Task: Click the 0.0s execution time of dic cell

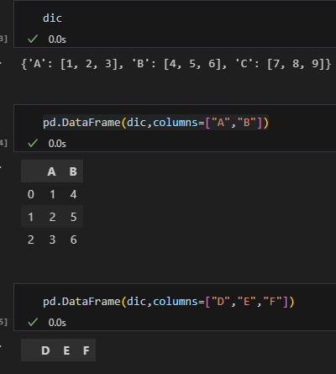Action: coord(57,40)
